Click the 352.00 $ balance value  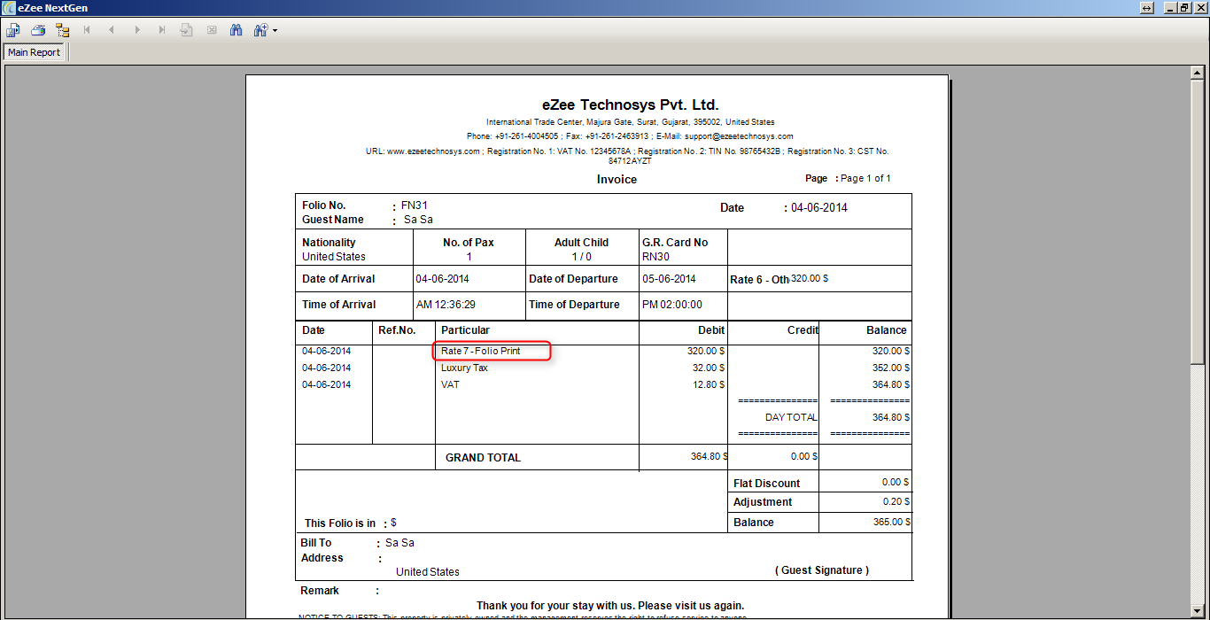891,368
